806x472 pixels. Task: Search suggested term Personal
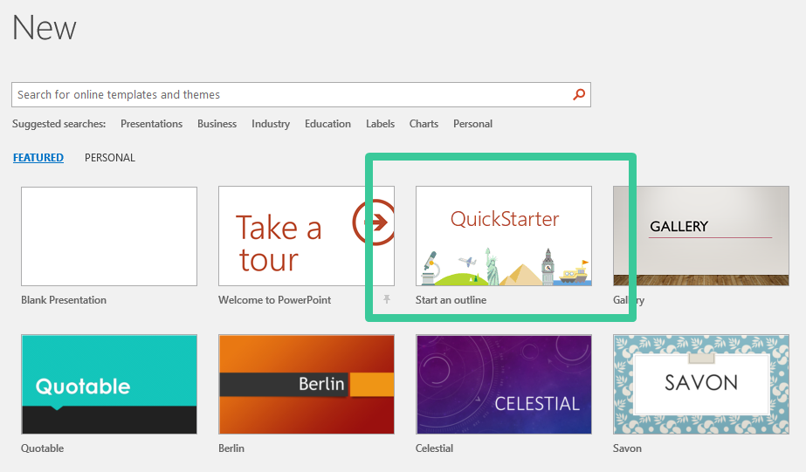(x=473, y=124)
